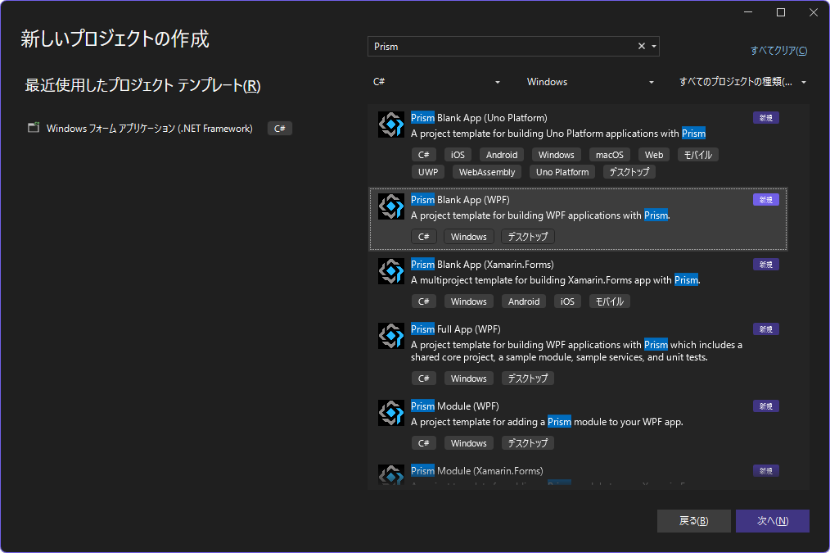The image size is (830, 553).
Task: Click the Prism Module (WPF) icon
Action: 391,413
